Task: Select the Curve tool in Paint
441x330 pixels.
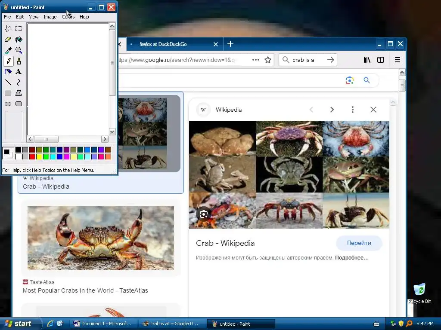Action: click(19, 82)
